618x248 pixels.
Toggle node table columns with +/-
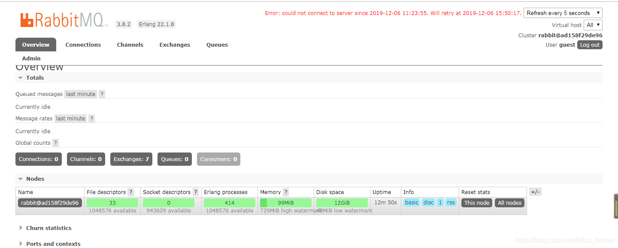(535, 192)
